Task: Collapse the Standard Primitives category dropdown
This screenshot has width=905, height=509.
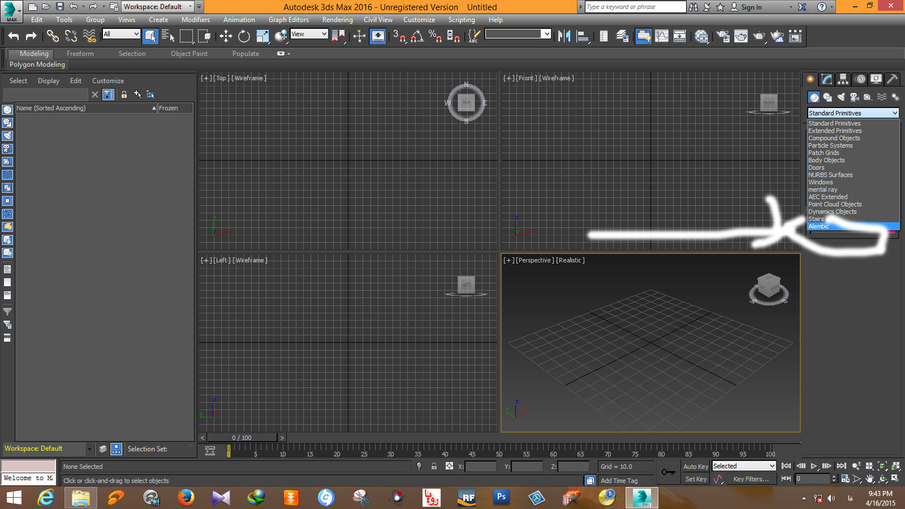Action: (x=853, y=113)
